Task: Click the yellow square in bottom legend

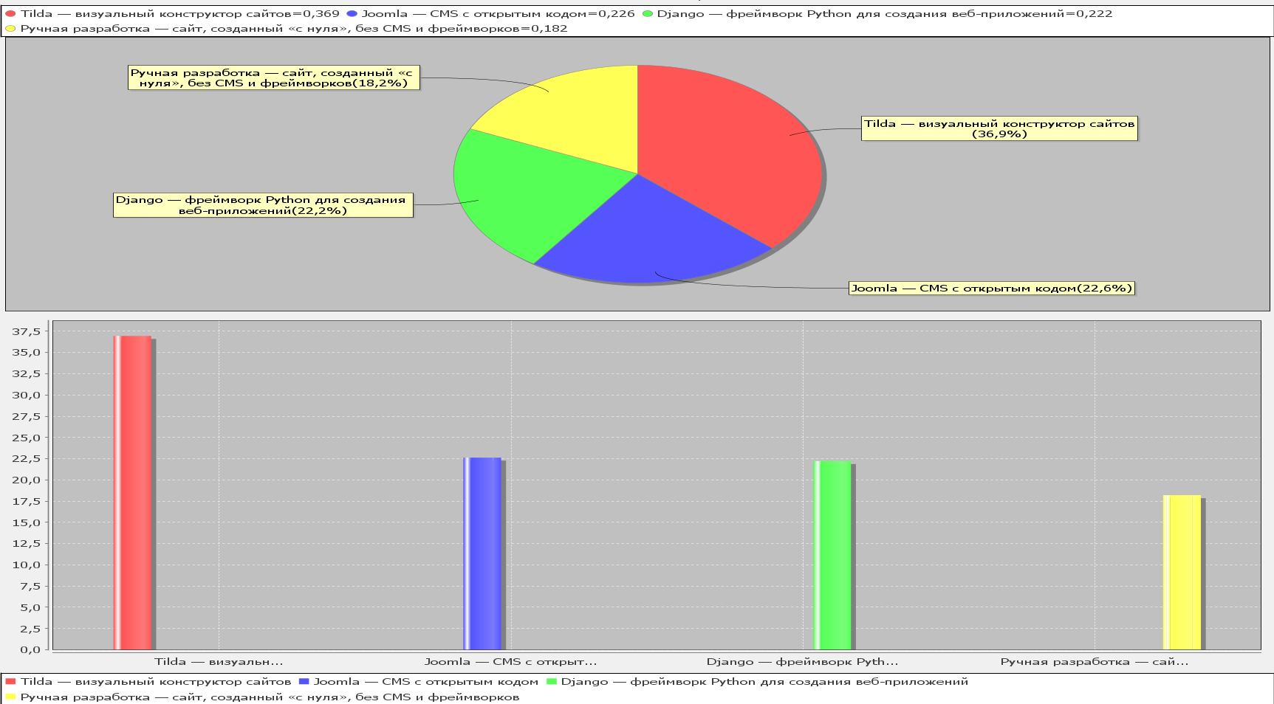Action: [x=10, y=697]
